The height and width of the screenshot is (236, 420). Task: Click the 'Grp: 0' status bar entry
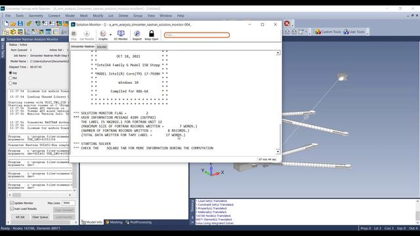(401, 228)
